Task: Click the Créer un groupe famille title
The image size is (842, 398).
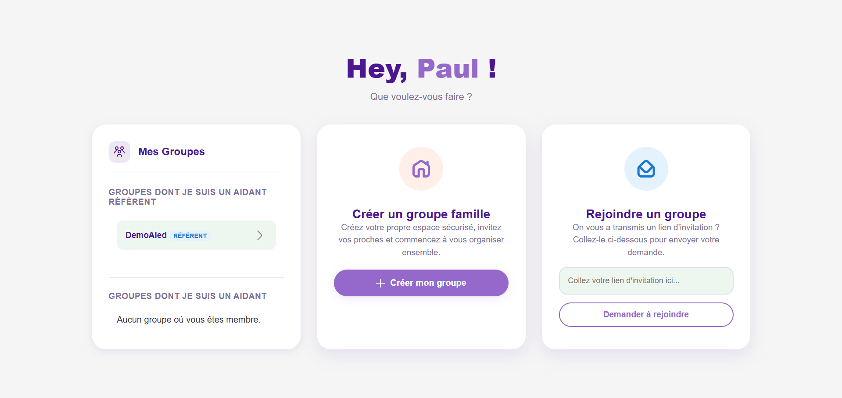Action: [421, 214]
